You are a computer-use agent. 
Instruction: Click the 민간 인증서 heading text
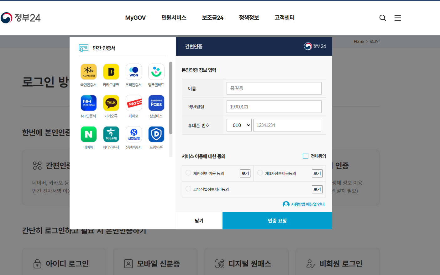104,48
